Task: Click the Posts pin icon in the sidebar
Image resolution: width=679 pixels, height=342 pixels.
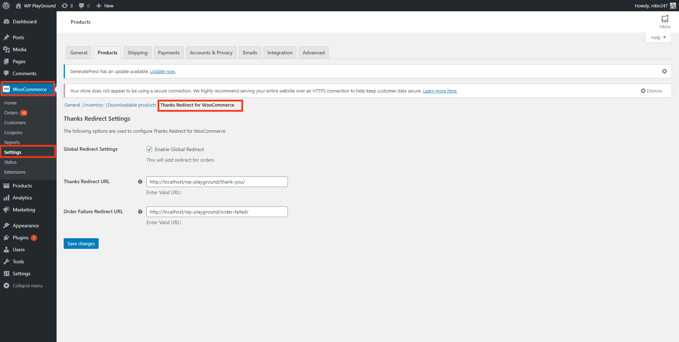Action: pos(6,37)
